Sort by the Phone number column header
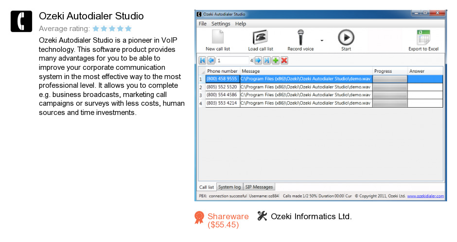Viewport: 457px width, 242px height. coord(222,71)
